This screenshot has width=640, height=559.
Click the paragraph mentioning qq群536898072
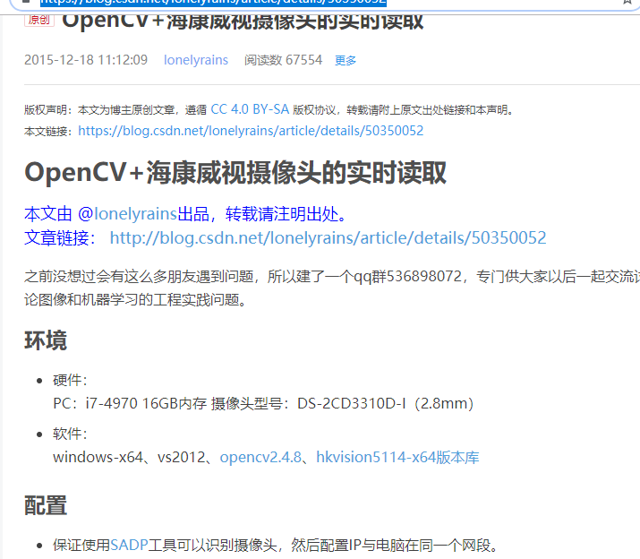[x=332, y=288]
